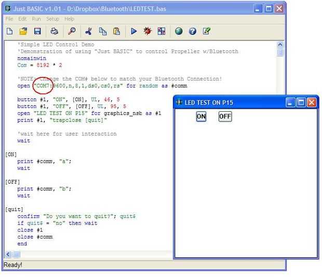Print the code with the printer icon
The height and width of the screenshot is (277, 322).
(x=54, y=31)
